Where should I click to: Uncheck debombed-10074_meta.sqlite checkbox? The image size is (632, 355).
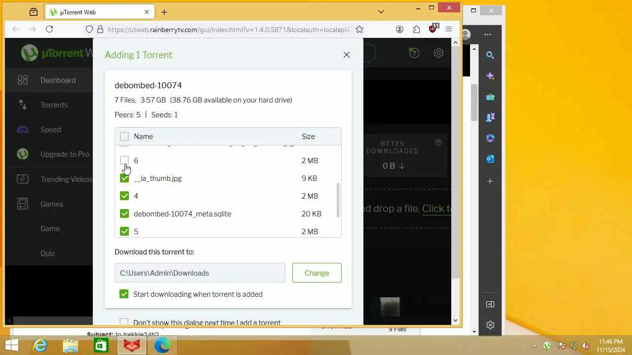[x=124, y=214]
